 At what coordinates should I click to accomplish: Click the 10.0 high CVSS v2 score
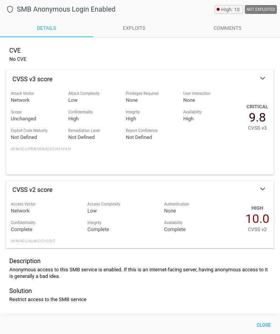[x=257, y=219]
